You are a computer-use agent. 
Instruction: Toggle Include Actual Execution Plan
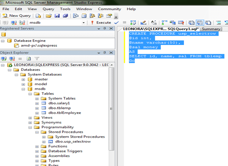pyautogui.click(x=164, y=23)
